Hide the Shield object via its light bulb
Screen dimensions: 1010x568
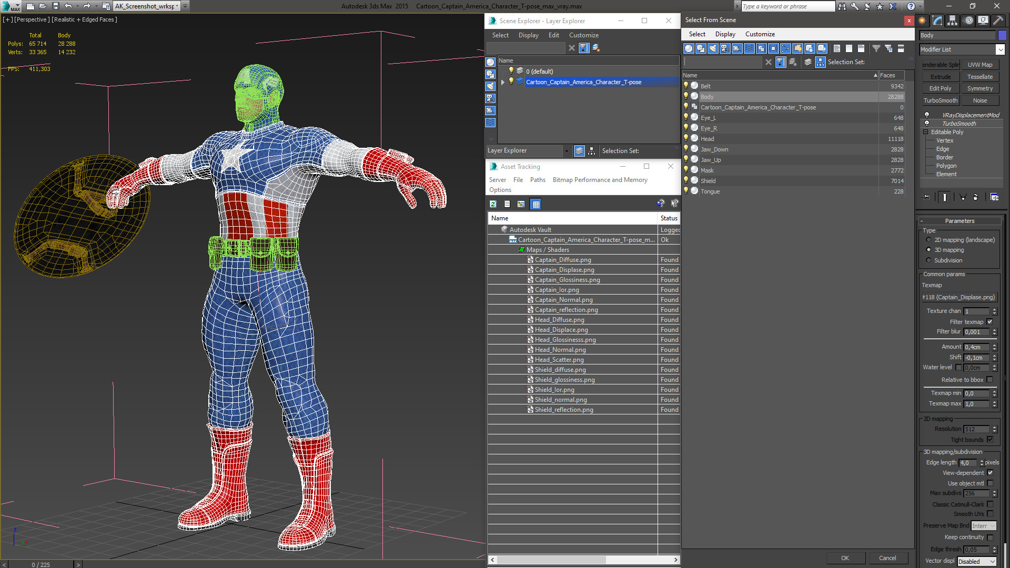click(686, 180)
